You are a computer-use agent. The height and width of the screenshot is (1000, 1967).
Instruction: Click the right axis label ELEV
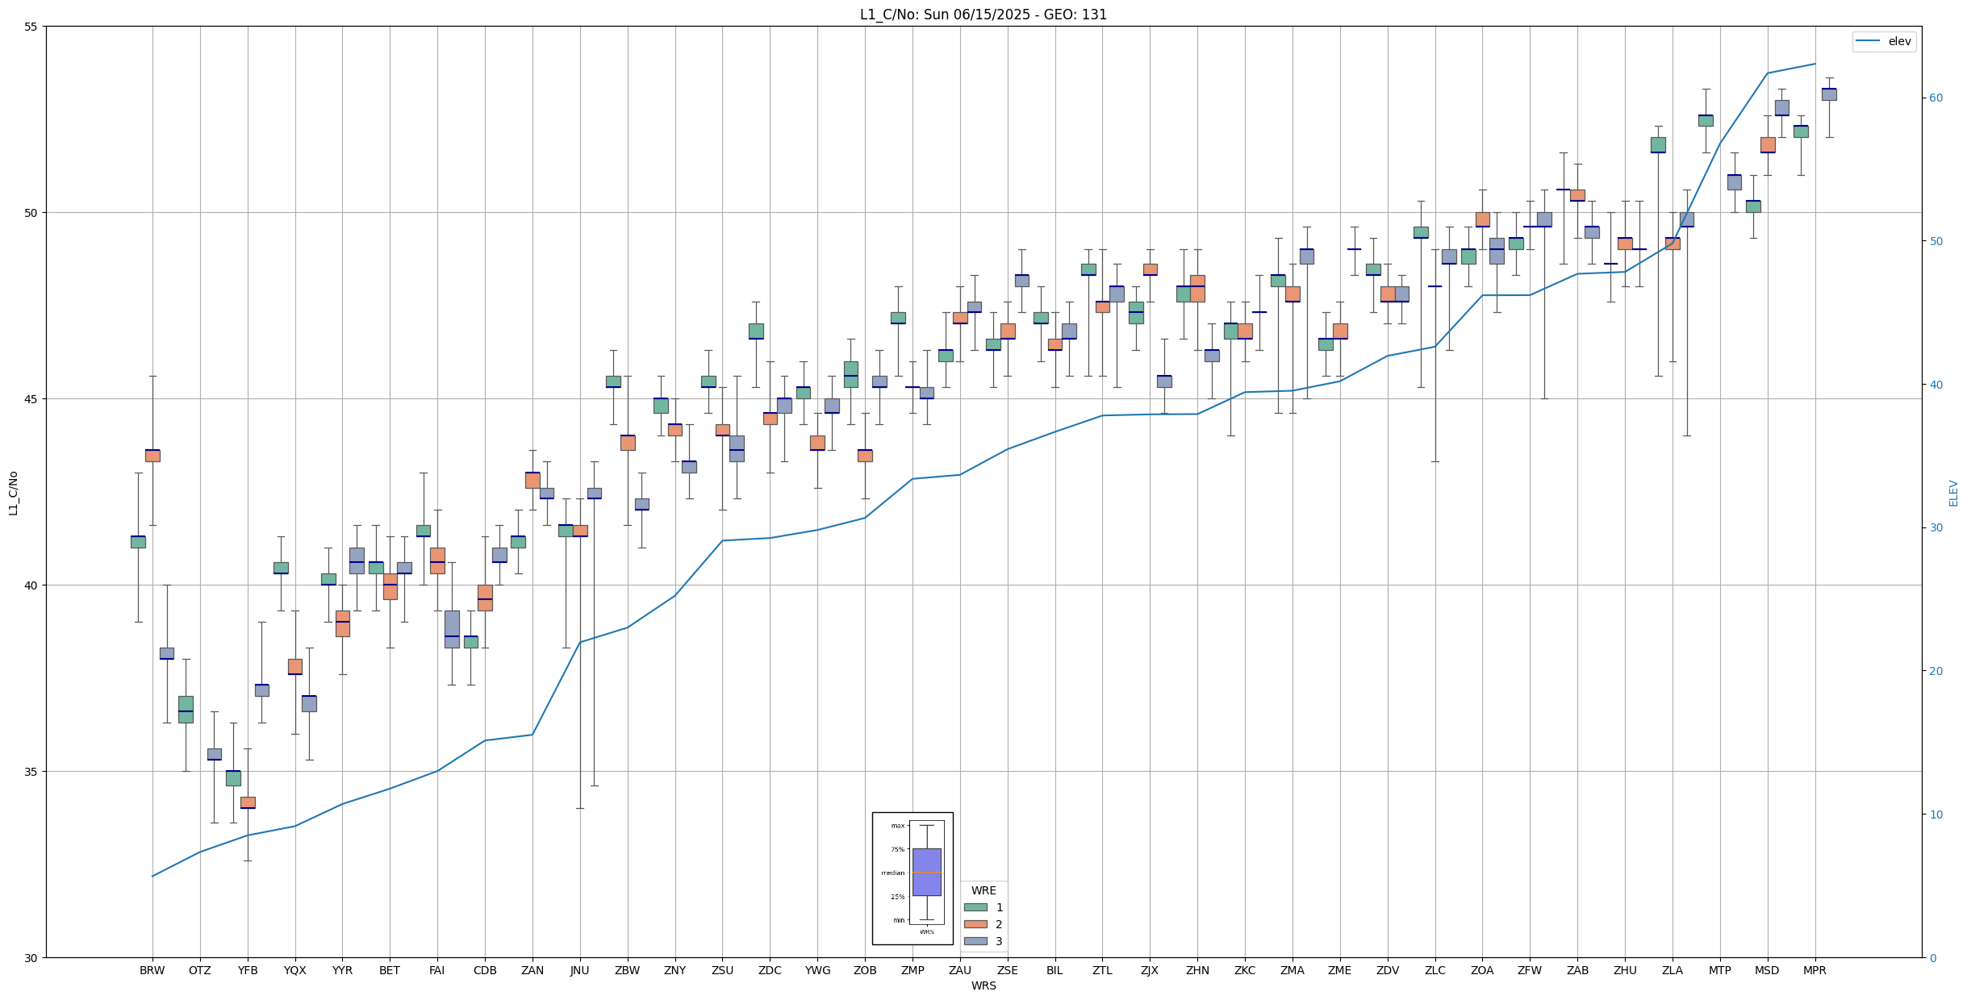[1953, 493]
